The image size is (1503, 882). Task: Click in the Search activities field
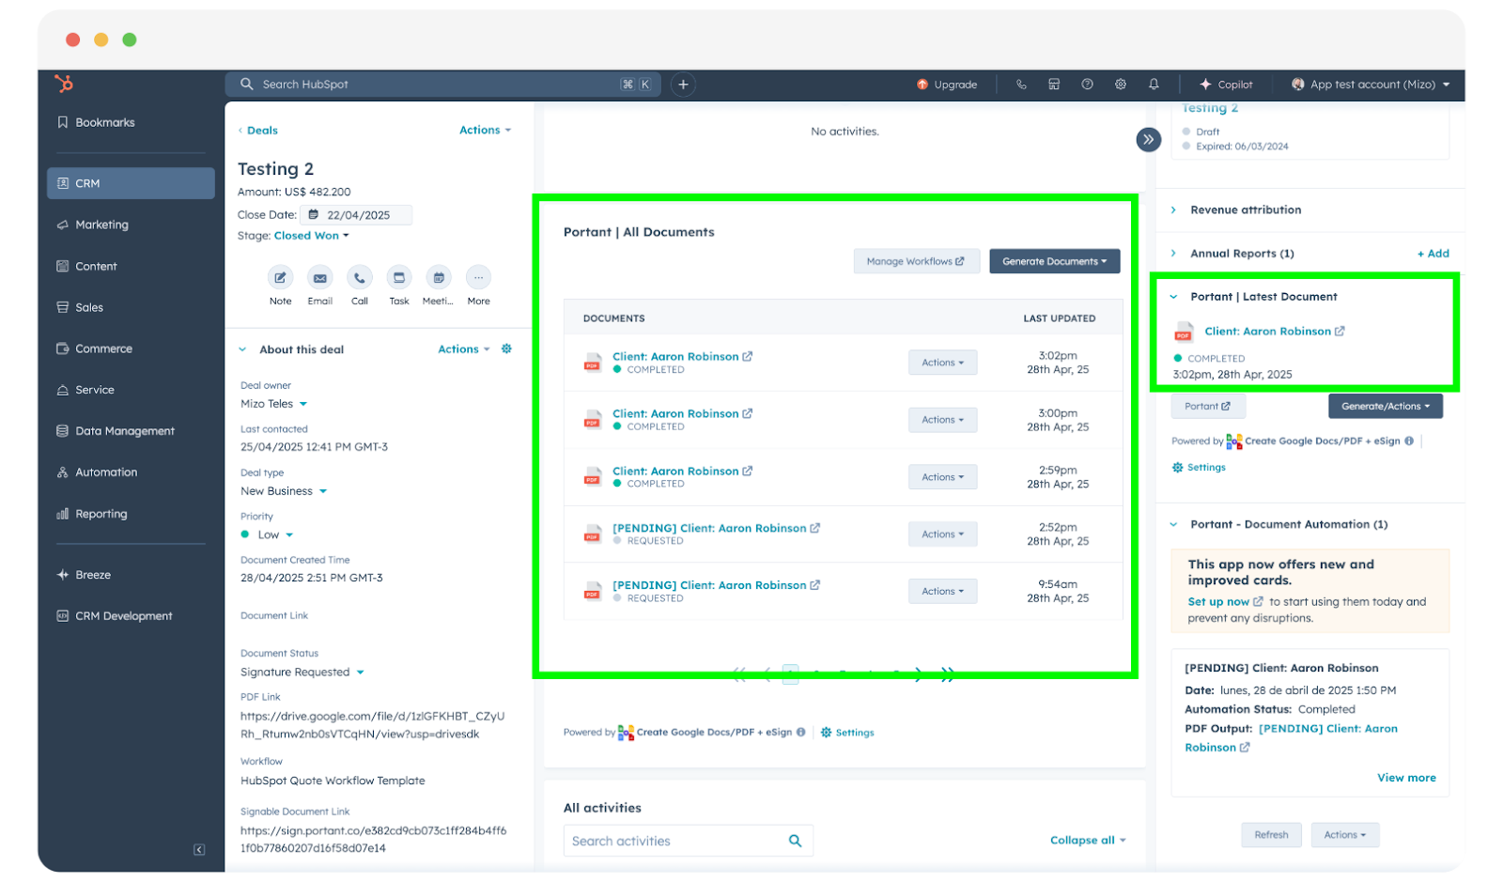(688, 841)
